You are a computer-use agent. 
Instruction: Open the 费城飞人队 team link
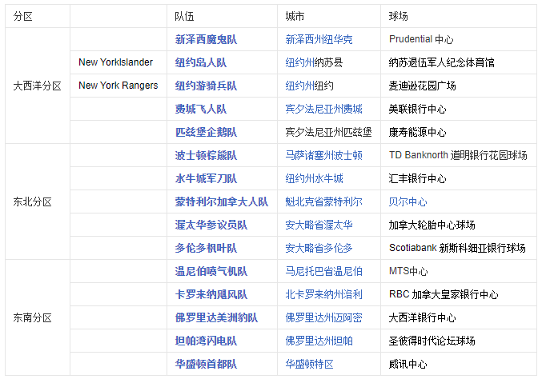pyautogui.click(x=200, y=109)
